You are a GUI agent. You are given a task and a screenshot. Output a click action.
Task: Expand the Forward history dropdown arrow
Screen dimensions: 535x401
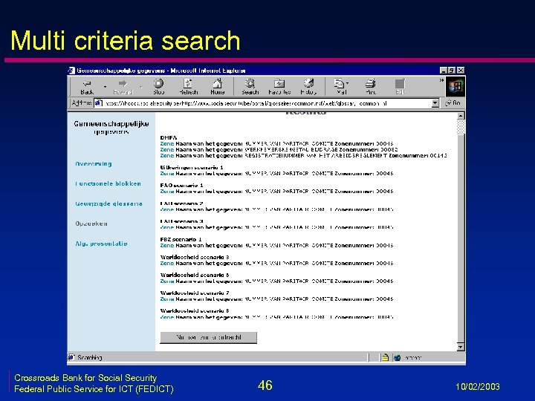pos(141,87)
